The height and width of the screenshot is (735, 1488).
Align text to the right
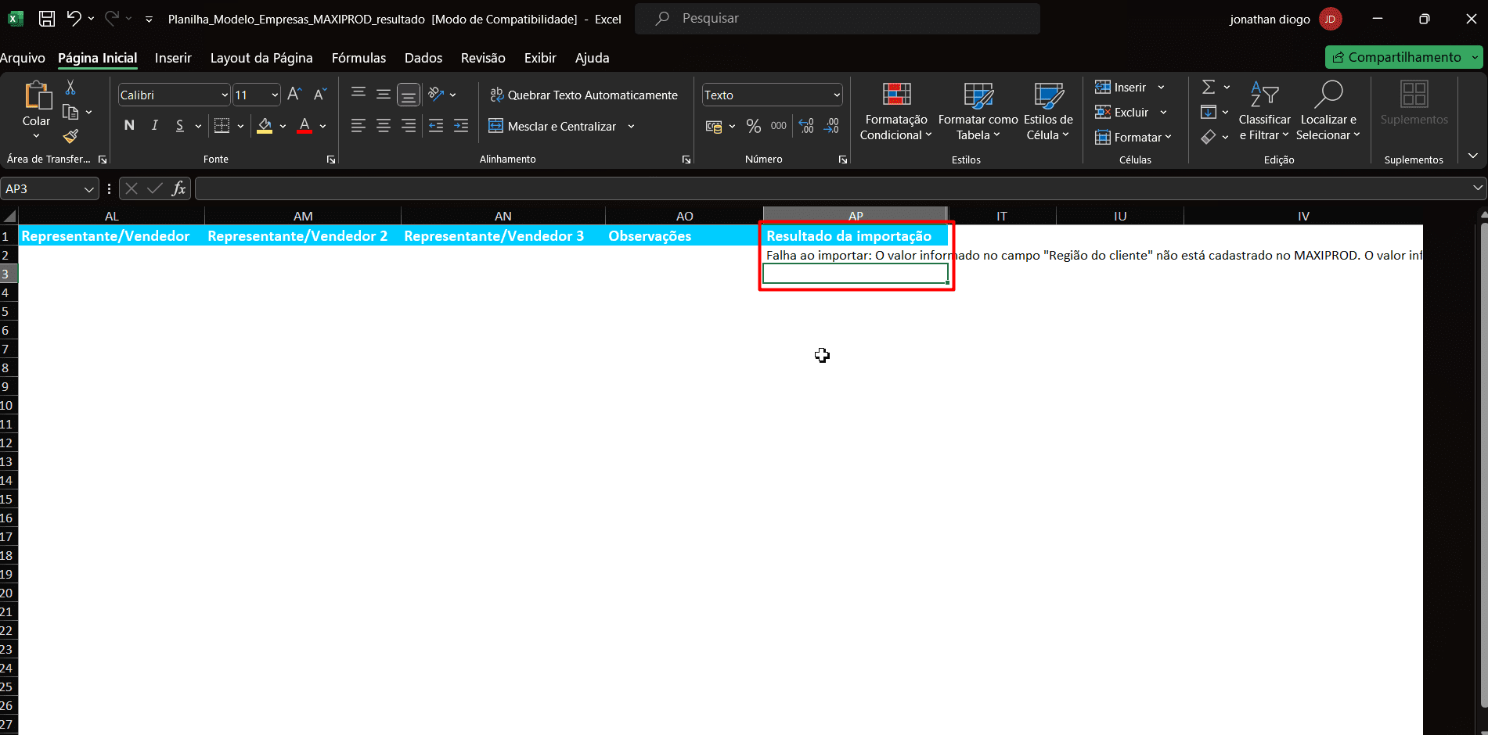(409, 126)
